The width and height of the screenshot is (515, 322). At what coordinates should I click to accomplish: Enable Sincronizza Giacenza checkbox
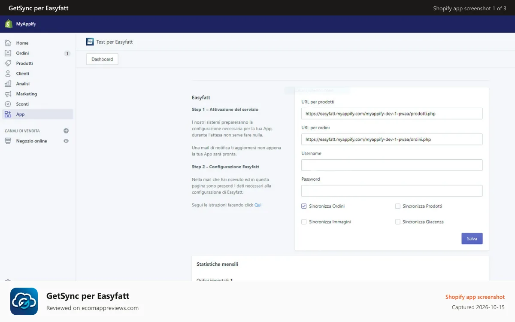pos(397,222)
